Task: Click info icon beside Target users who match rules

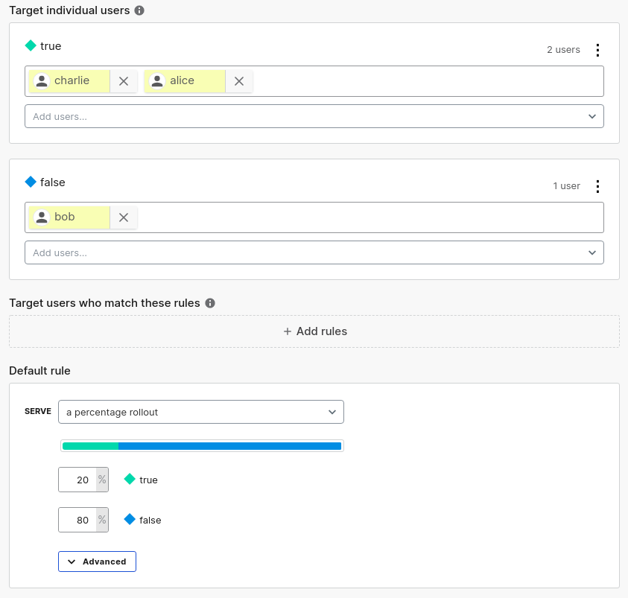Action: (x=210, y=303)
